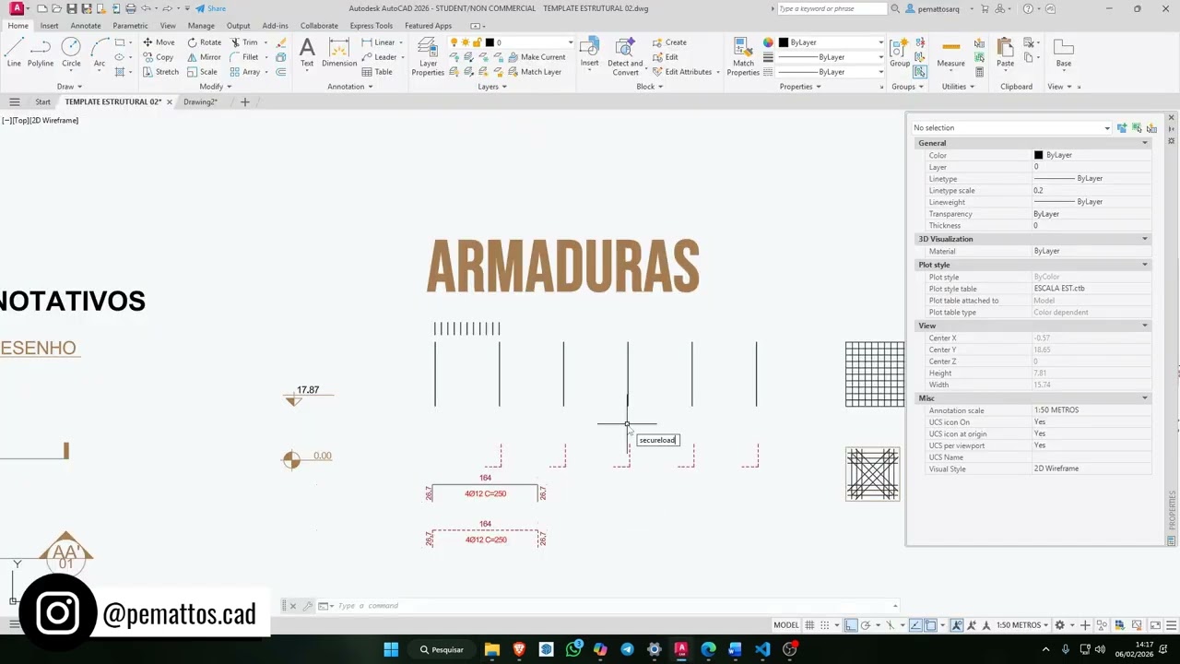Choose the Rotate tool
Image resolution: width=1180 pixels, height=664 pixels.
[205, 42]
